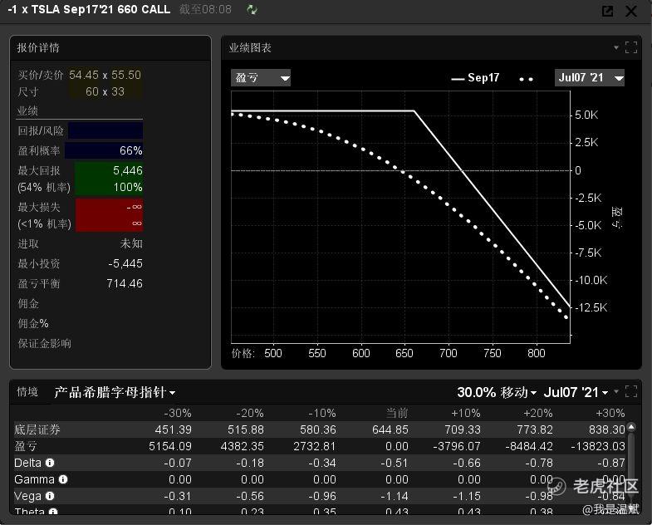Open the 产品希腊字母指针 scenario dropdown
The width and height of the screenshot is (652, 525).
[115, 392]
